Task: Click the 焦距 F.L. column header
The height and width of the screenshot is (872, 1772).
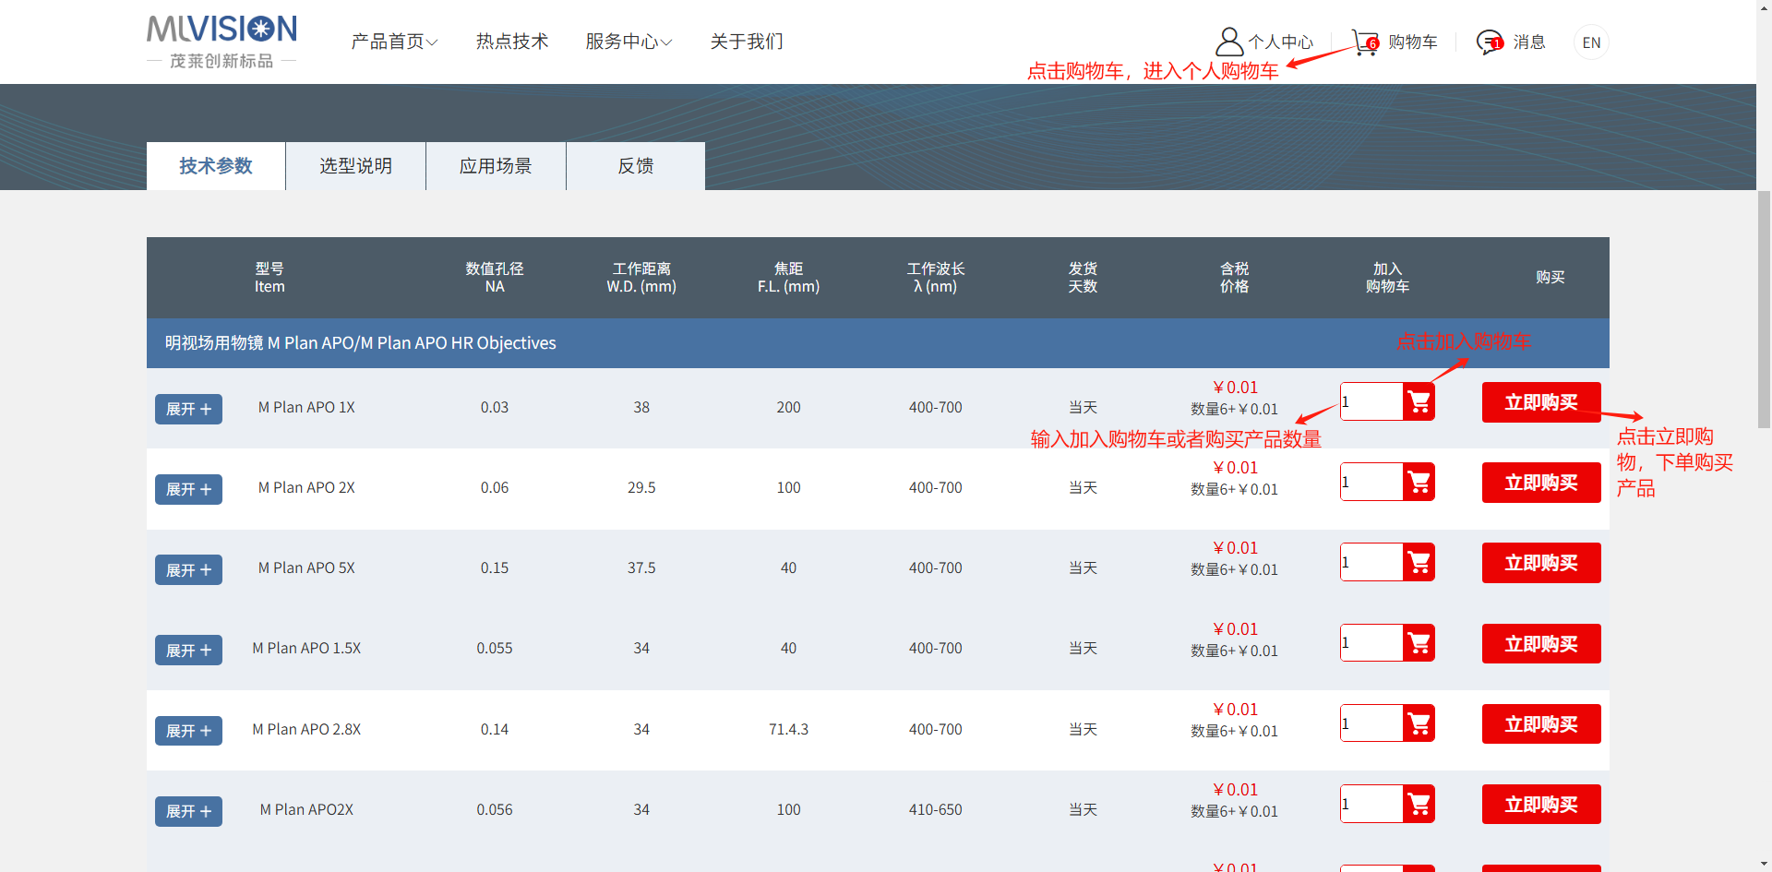Action: (x=788, y=278)
